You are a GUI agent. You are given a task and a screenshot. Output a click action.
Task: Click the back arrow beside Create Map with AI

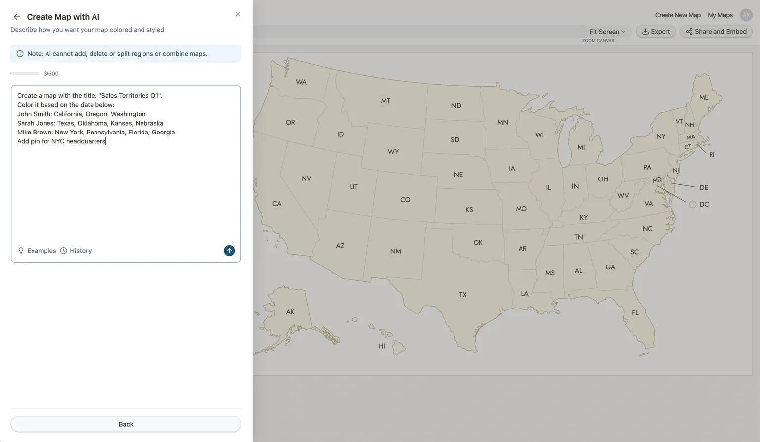tap(17, 17)
